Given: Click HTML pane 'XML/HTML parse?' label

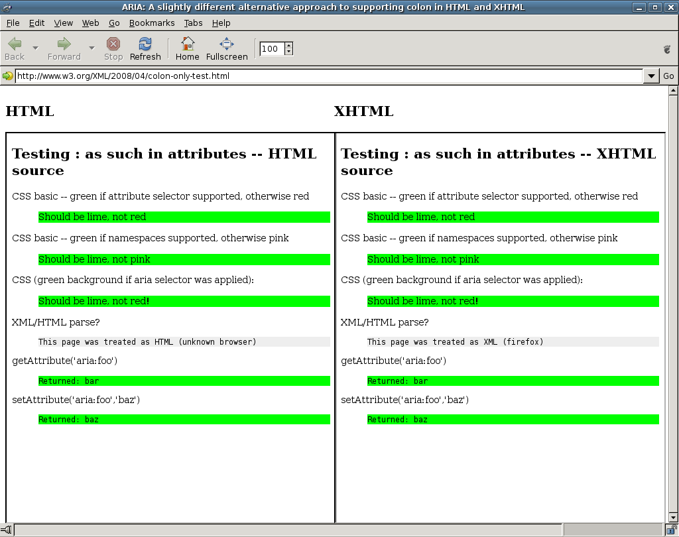Looking at the screenshot, I should 56,323.
